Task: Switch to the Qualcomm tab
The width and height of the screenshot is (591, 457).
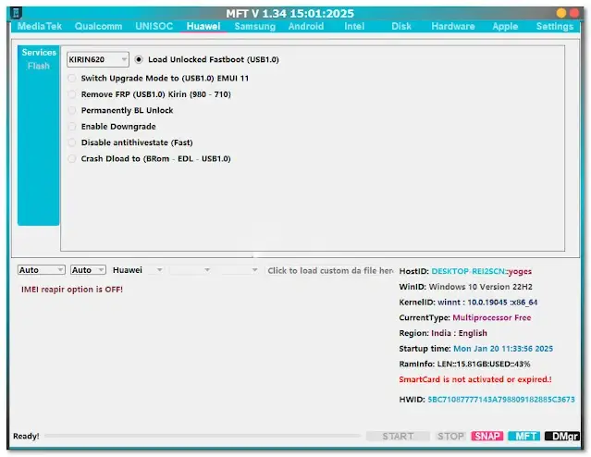Action: point(98,26)
